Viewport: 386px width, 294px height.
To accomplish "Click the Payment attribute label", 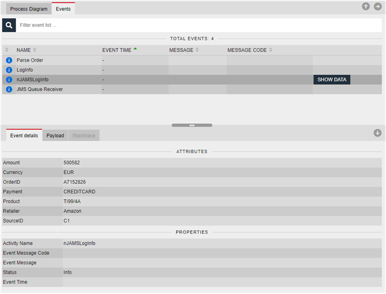I will 12,192.
